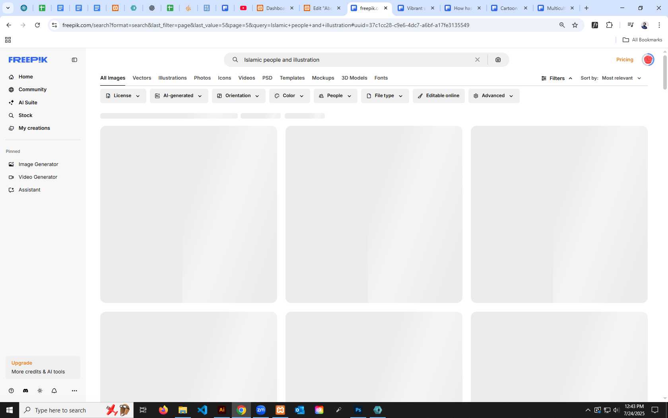Open the pinned Assistant
This screenshot has height=418, width=668.
coord(29,190)
